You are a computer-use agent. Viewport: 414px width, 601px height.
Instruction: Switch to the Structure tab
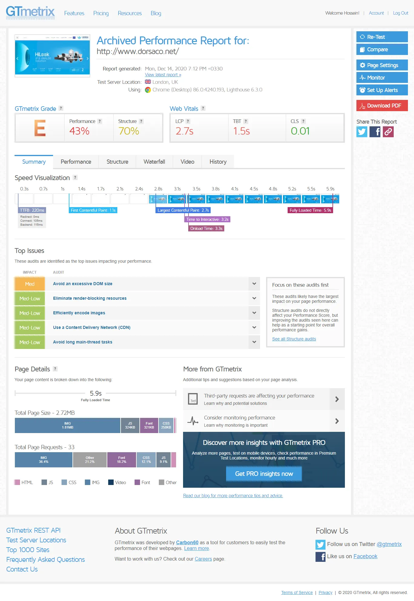(117, 162)
